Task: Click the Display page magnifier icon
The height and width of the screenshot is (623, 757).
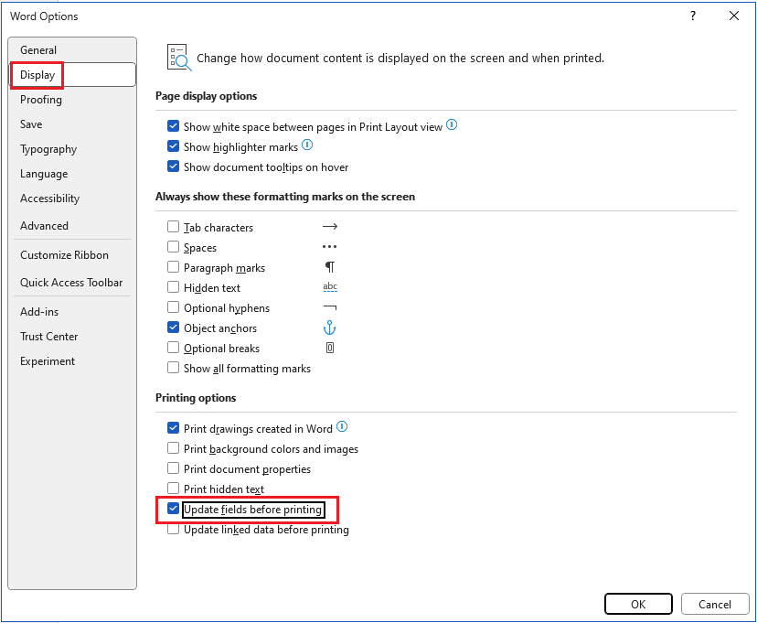Action: tap(178, 58)
